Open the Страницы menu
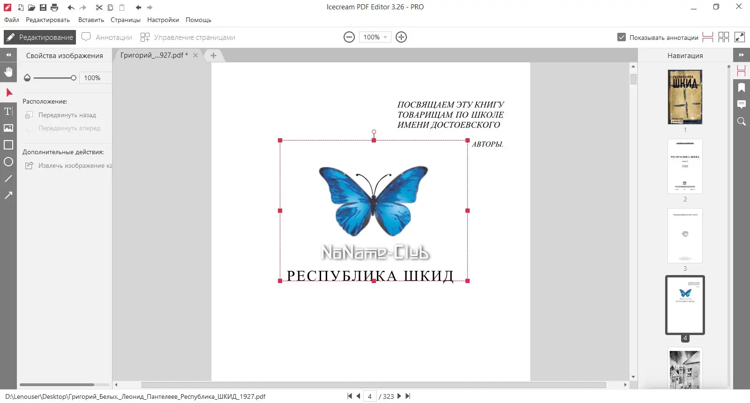 click(126, 20)
